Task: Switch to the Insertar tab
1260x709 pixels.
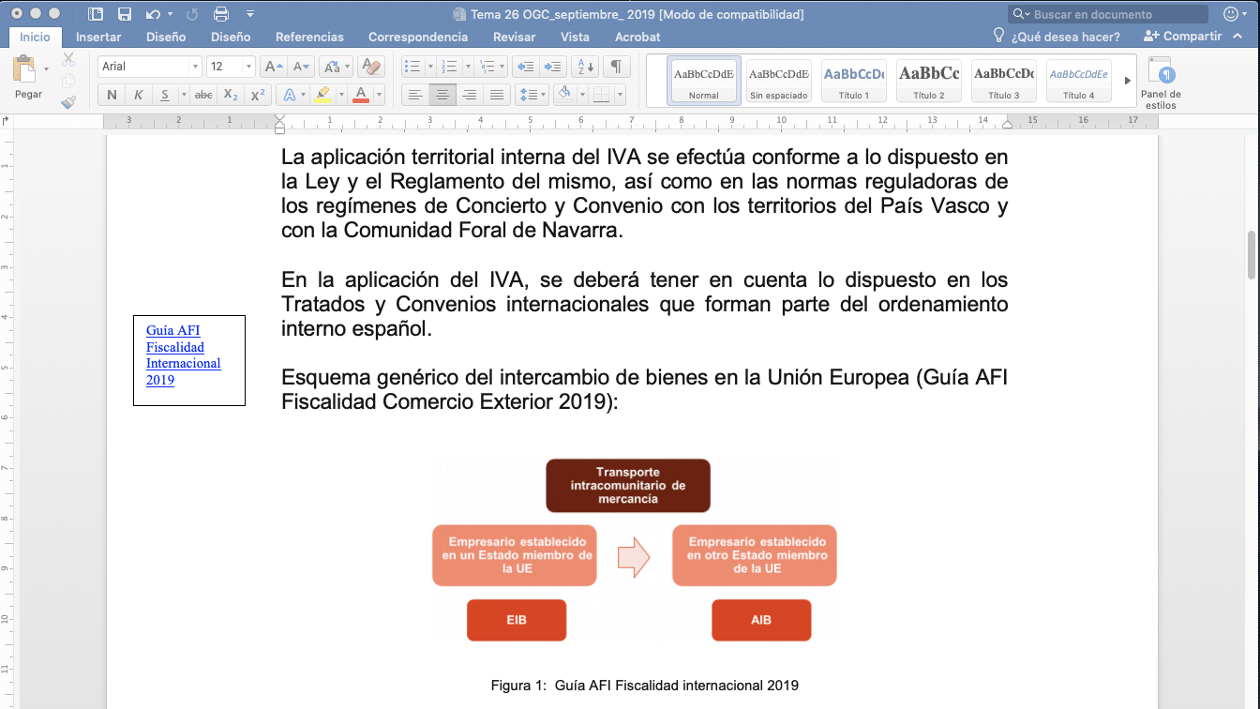Action: [x=98, y=37]
